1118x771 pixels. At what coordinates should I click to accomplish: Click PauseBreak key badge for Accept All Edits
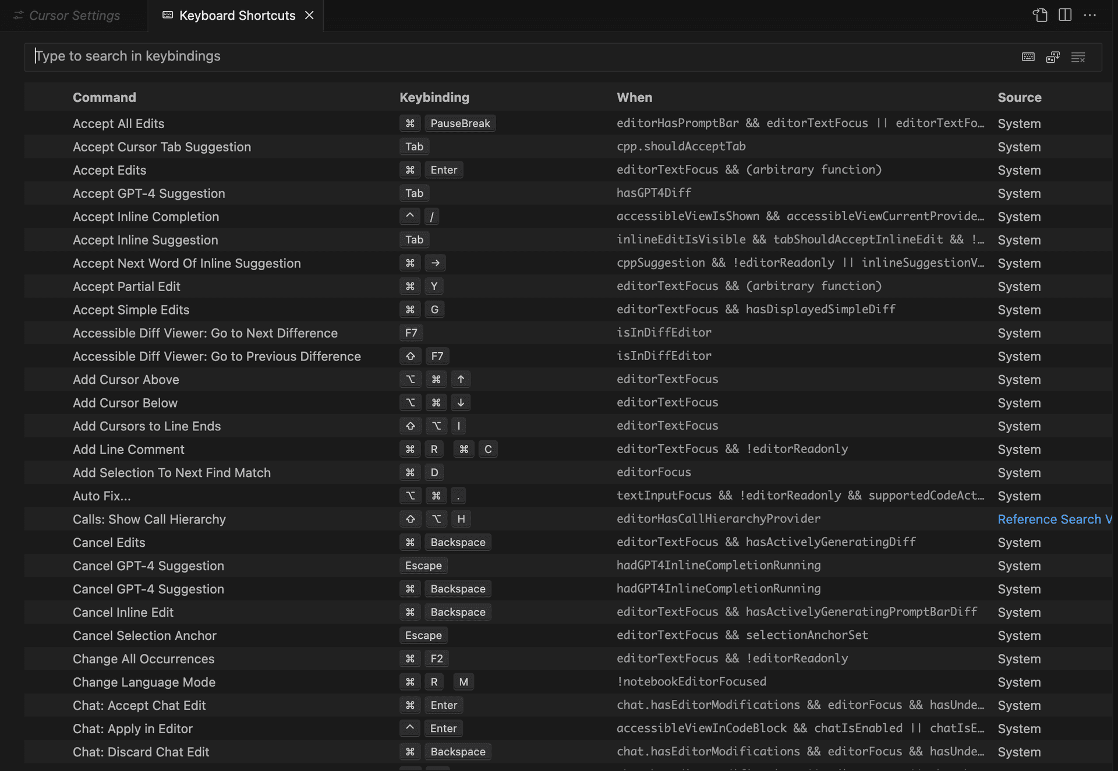459,123
